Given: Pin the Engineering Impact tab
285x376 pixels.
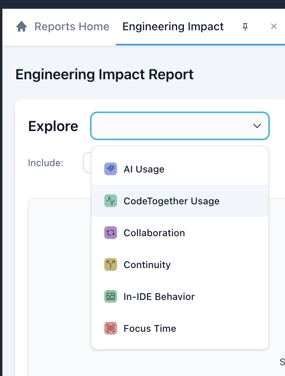Looking at the screenshot, I should click(x=245, y=26).
